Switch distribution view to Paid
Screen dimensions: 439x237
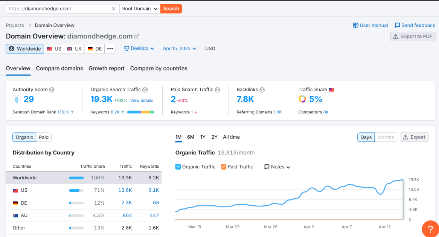tap(44, 137)
